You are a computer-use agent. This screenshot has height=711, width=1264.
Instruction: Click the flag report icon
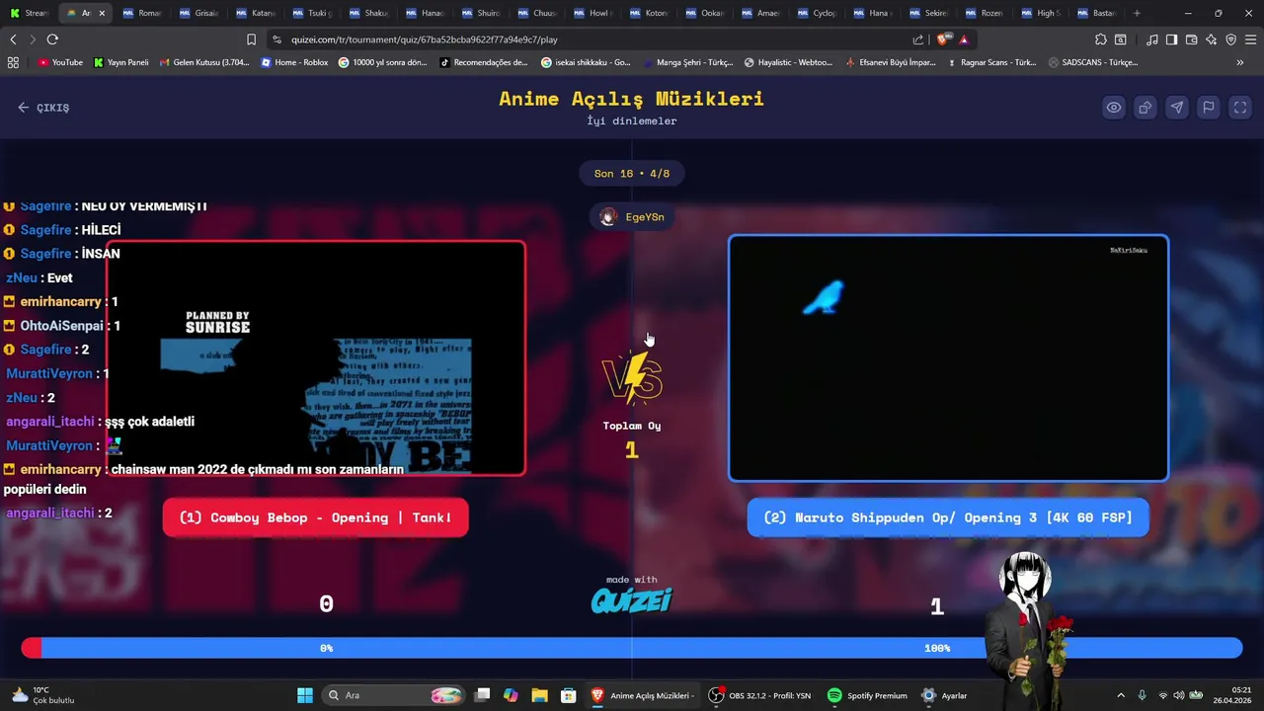(x=1209, y=108)
